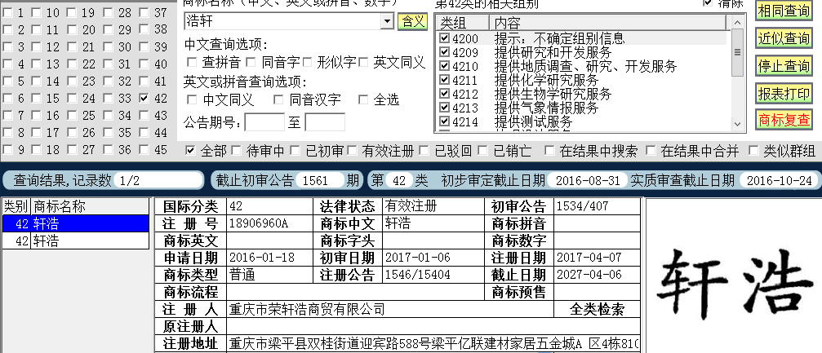The width and height of the screenshot is (822, 353).
Task: Click 注册公告 value 1546/15404
Action: pyautogui.click(x=417, y=275)
